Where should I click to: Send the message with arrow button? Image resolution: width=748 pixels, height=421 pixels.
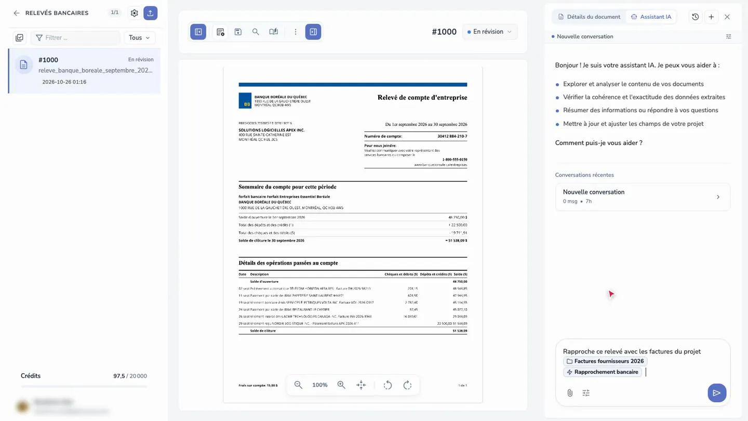pyautogui.click(x=717, y=393)
